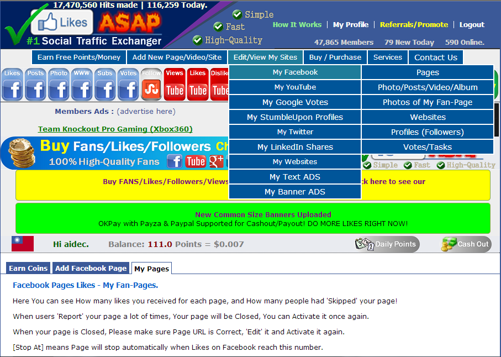The width and height of the screenshot is (501, 357).
Task: Open the YouTube Likes icon
Action: (198, 85)
